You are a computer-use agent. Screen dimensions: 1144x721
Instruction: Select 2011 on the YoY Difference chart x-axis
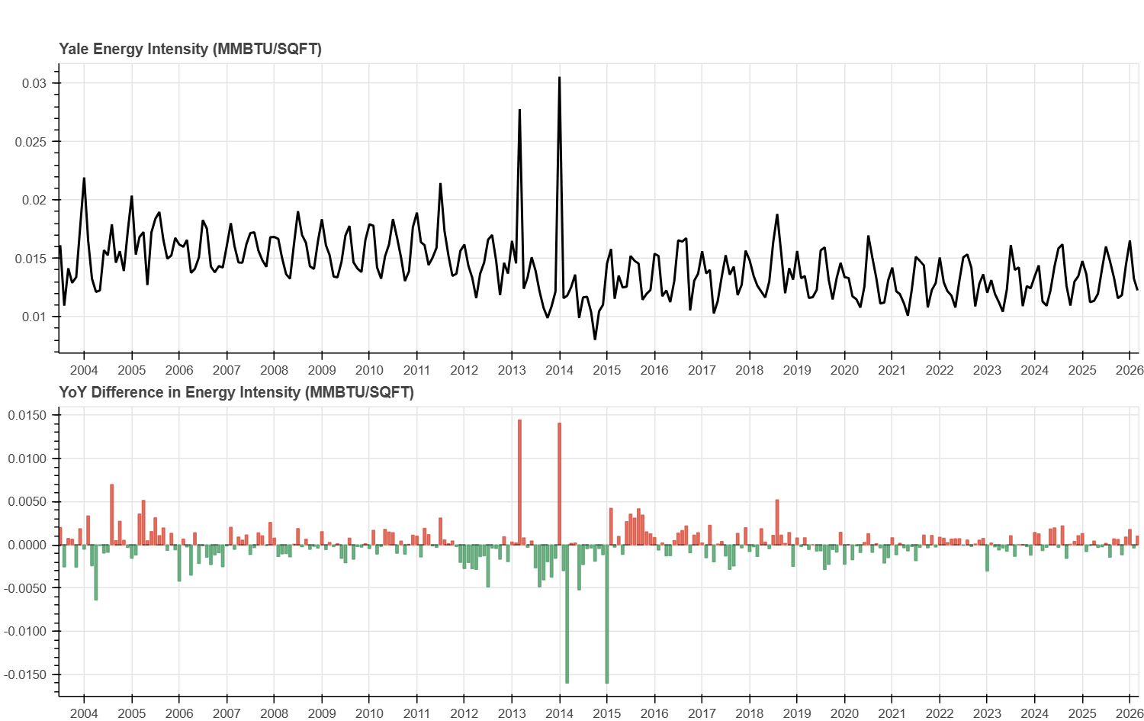click(x=416, y=713)
